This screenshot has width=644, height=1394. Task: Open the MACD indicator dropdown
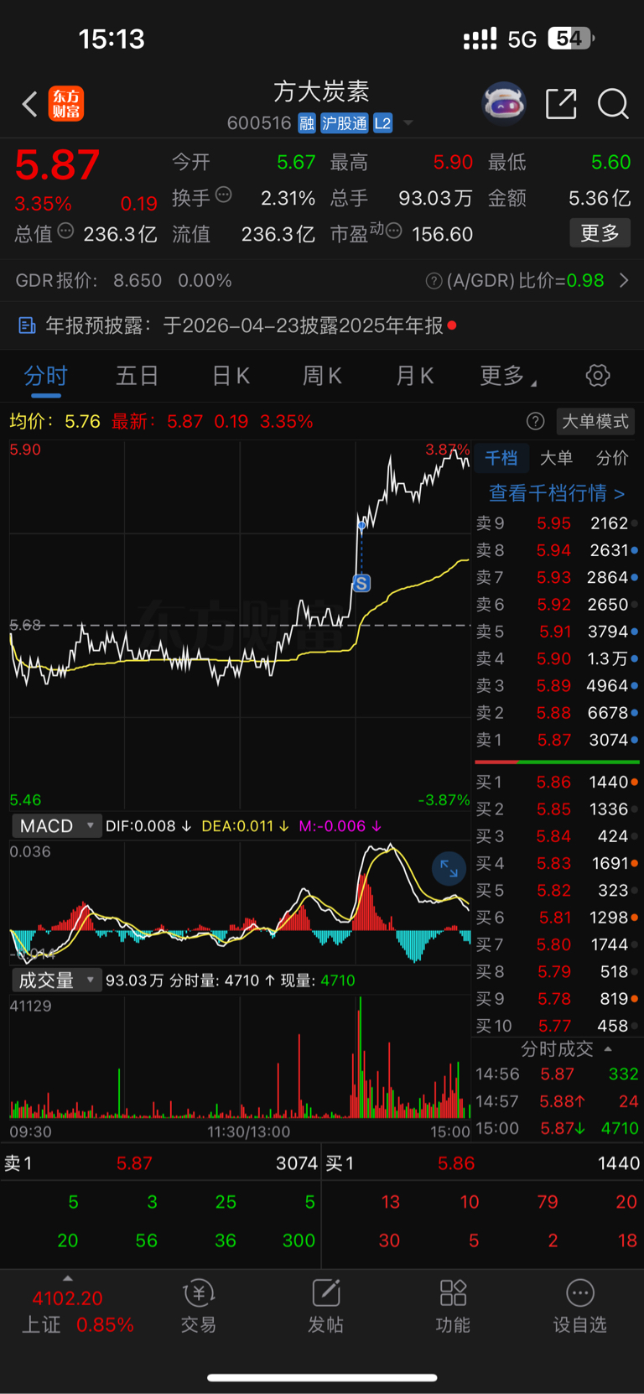pos(55,826)
